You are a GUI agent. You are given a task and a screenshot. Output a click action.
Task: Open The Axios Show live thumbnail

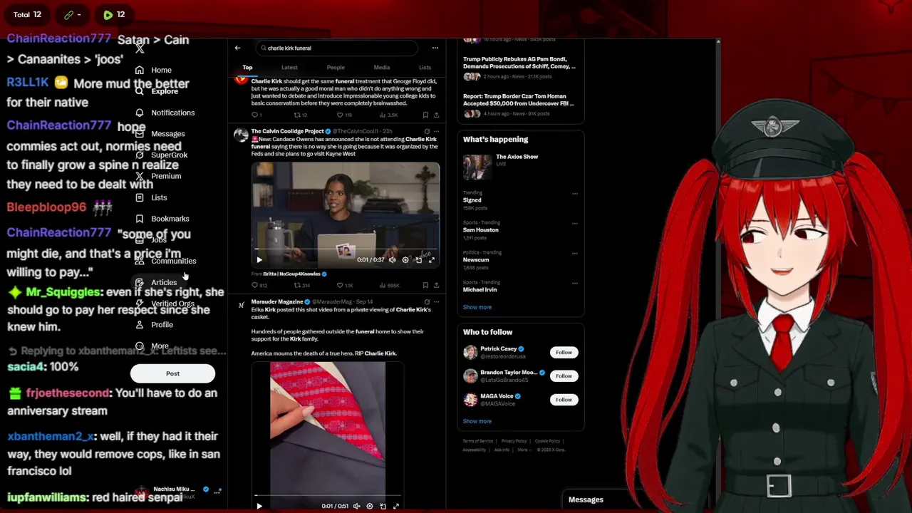[x=477, y=167]
